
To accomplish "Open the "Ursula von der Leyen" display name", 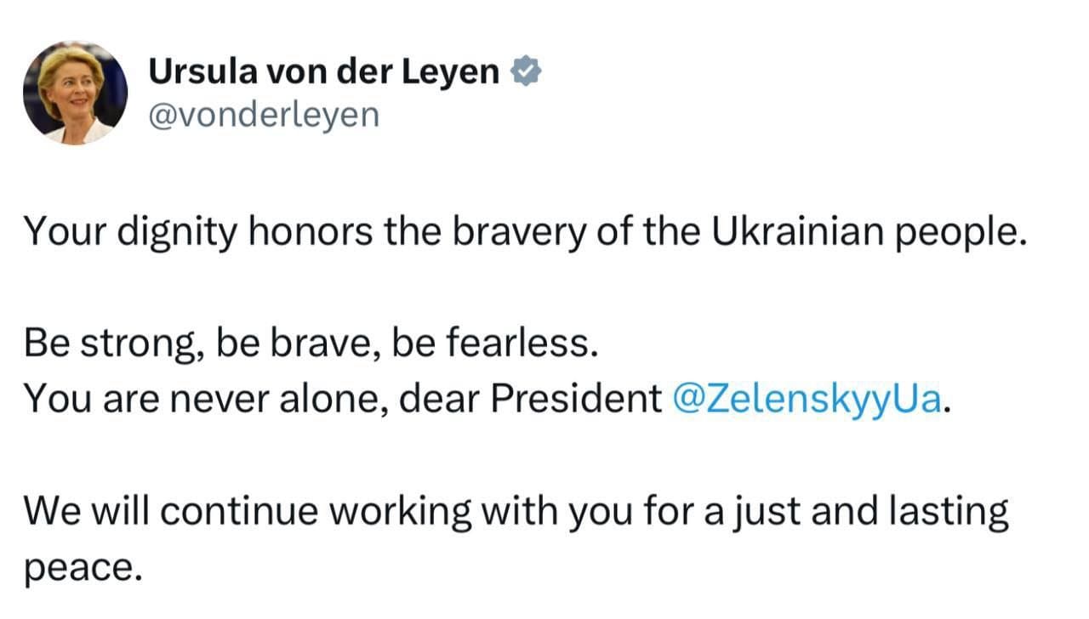I will point(324,73).
